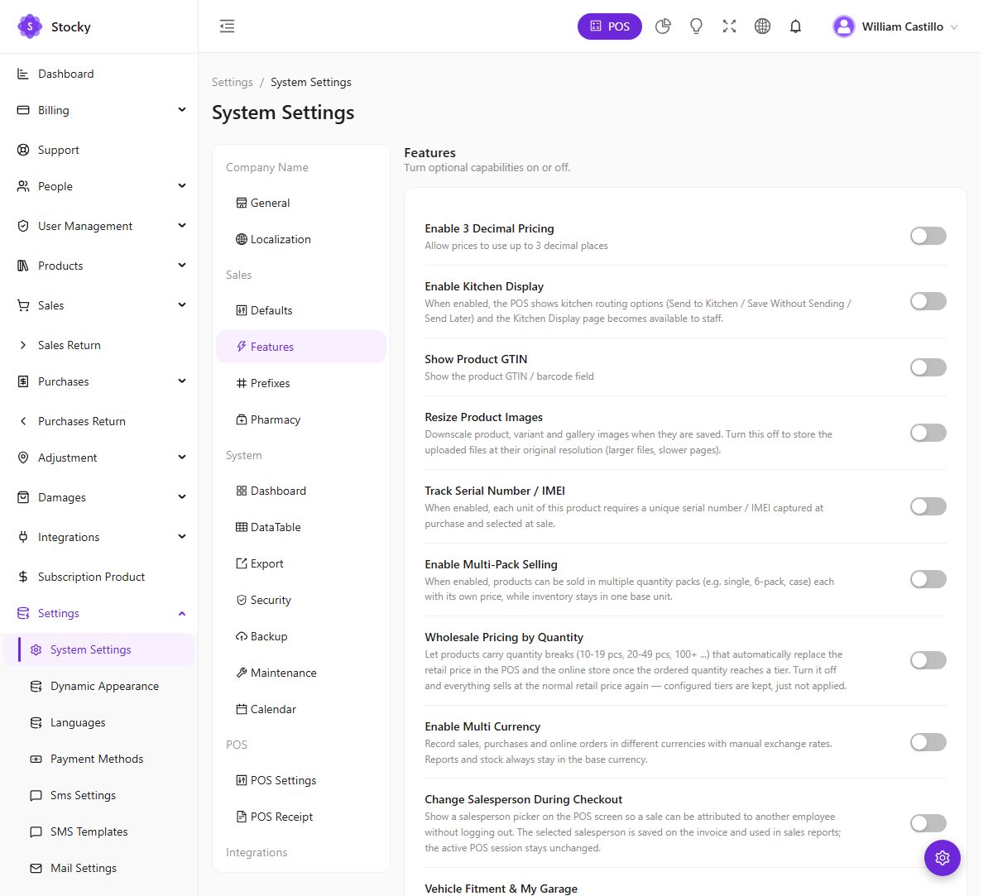Viewport: 993px width, 896px height.
Task: Open the Backup settings tab
Action: click(x=301, y=636)
